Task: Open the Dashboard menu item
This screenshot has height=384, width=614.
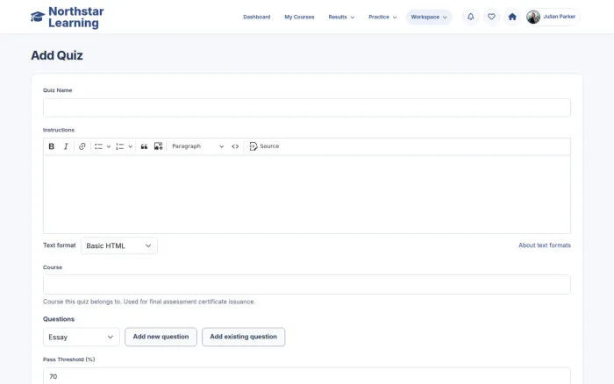Action: [256, 17]
